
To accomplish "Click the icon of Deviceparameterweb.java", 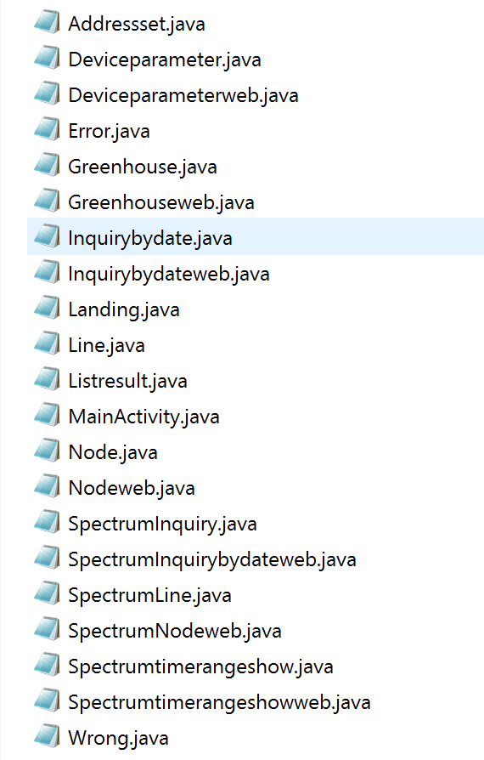I will coord(48,94).
